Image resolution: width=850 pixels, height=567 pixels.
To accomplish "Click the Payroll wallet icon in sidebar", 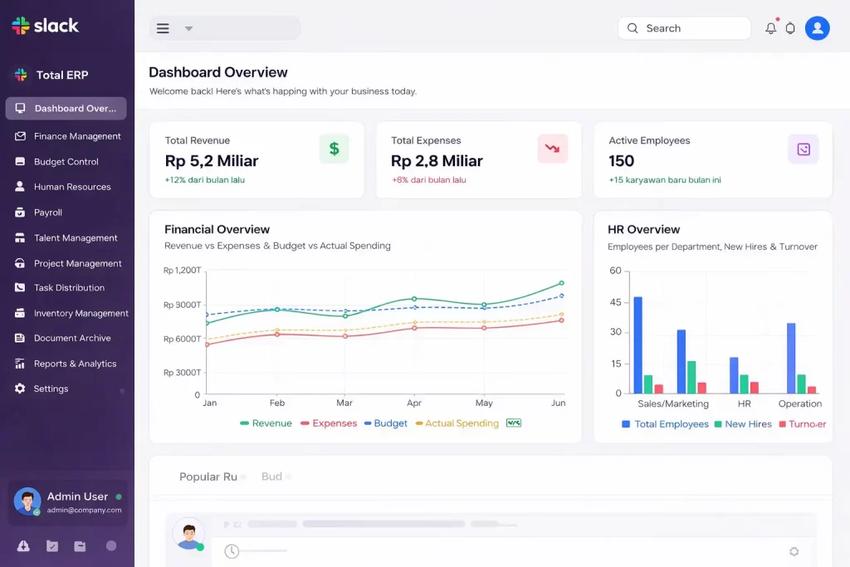I will (x=19, y=212).
